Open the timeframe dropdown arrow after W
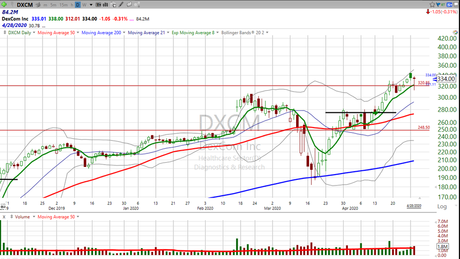 point(91,5)
